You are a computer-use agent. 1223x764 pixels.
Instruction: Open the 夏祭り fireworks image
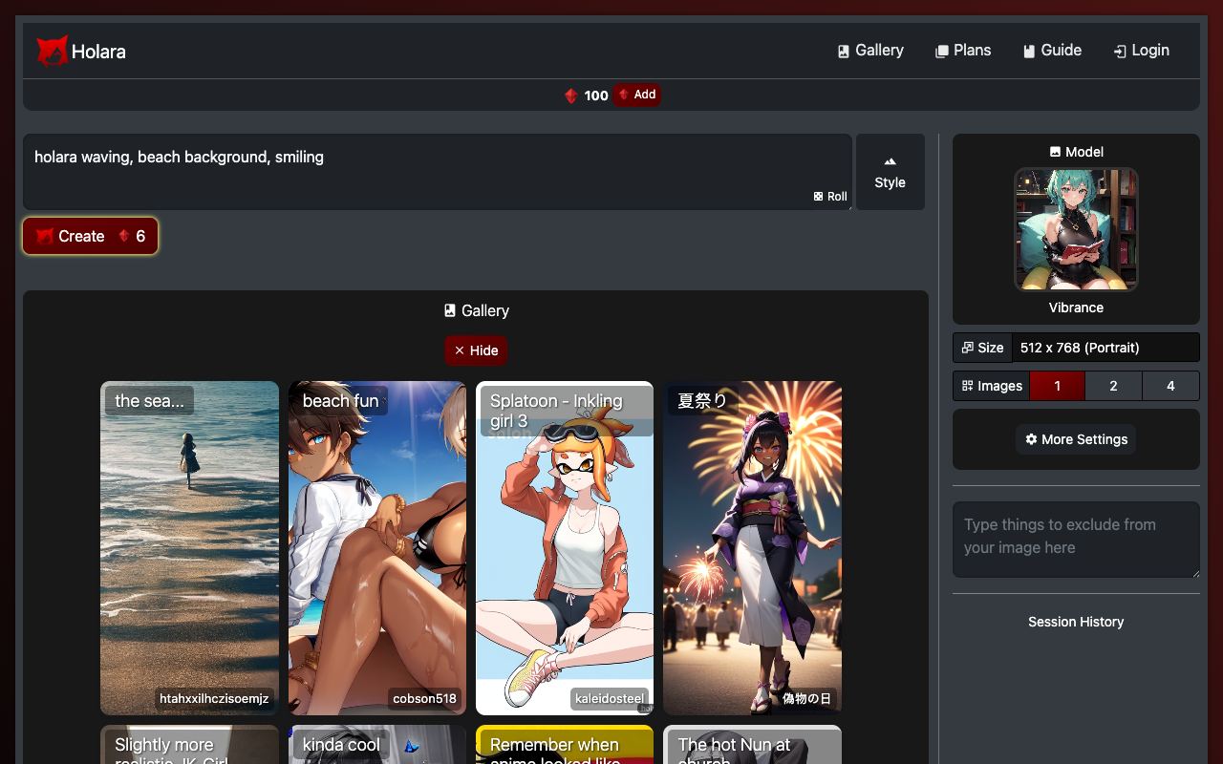(x=752, y=548)
